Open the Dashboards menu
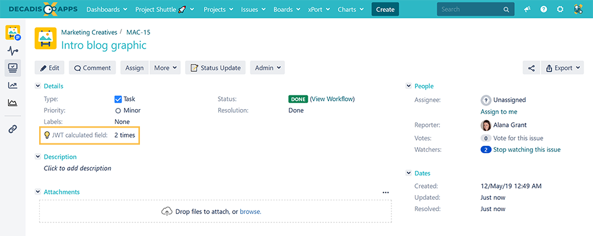The height and width of the screenshot is (236, 593). point(106,9)
